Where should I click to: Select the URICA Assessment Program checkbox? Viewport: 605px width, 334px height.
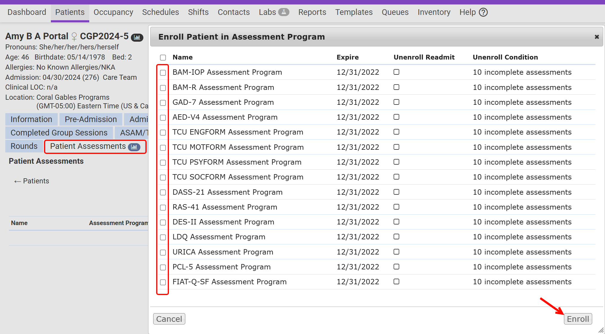pyautogui.click(x=163, y=252)
